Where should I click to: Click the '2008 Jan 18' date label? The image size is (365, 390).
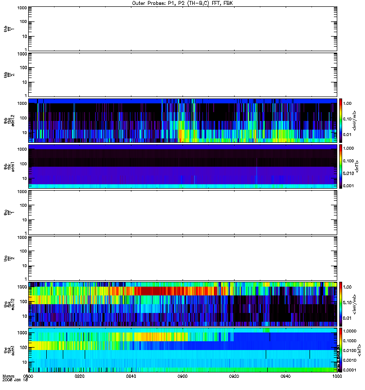tap(15, 380)
